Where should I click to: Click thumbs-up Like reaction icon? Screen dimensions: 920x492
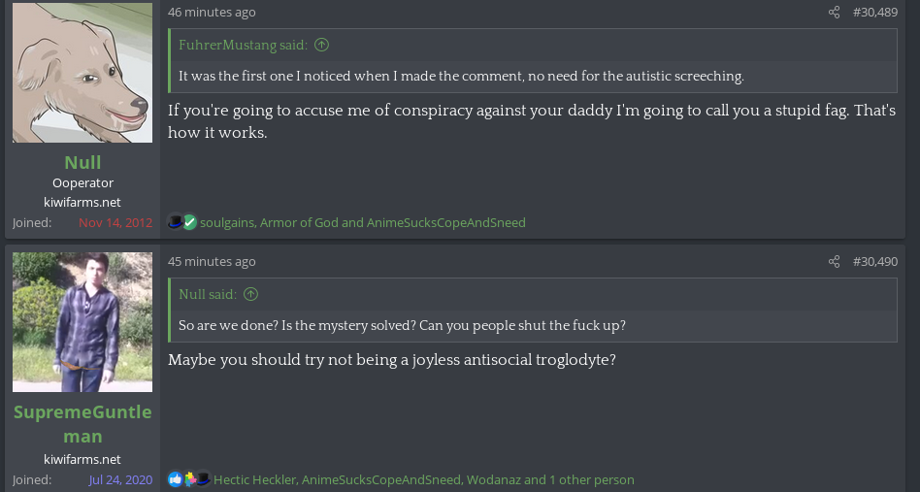(175, 479)
